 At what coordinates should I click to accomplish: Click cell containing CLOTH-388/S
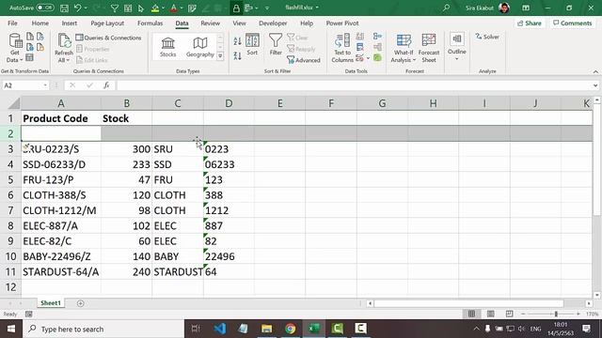click(x=61, y=195)
